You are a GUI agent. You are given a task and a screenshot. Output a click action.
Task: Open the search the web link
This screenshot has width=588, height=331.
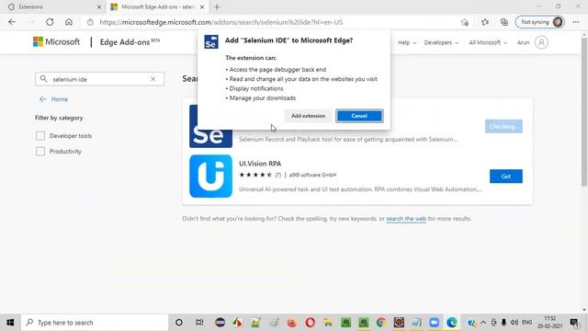[406, 219]
